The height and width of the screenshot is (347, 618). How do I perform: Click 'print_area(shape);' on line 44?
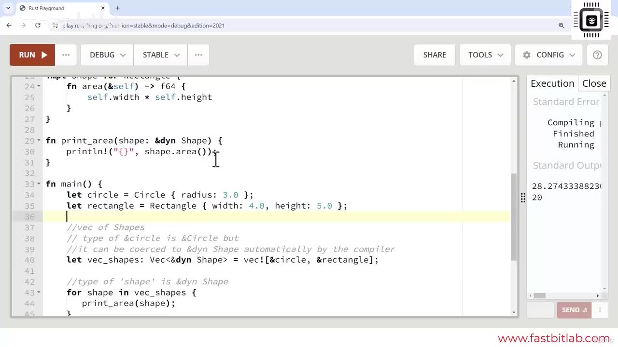pyautogui.click(x=128, y=304)
